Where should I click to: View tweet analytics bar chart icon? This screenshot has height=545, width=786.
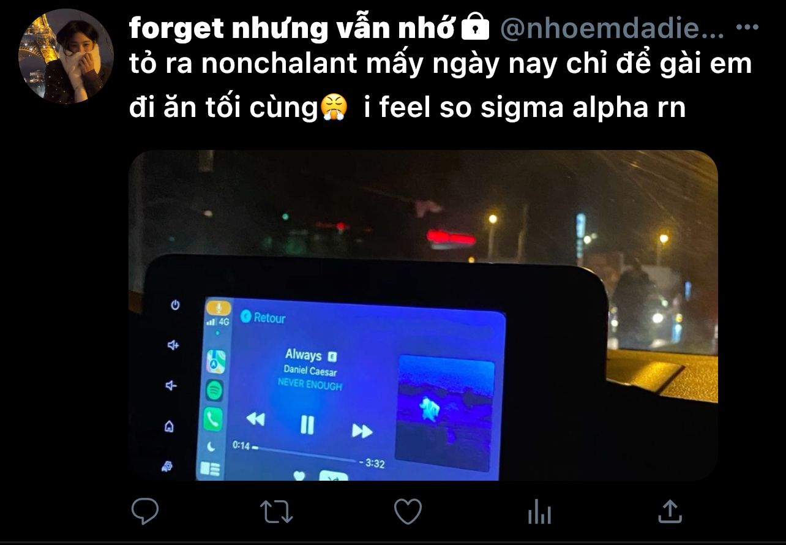[x=539, y=511]
